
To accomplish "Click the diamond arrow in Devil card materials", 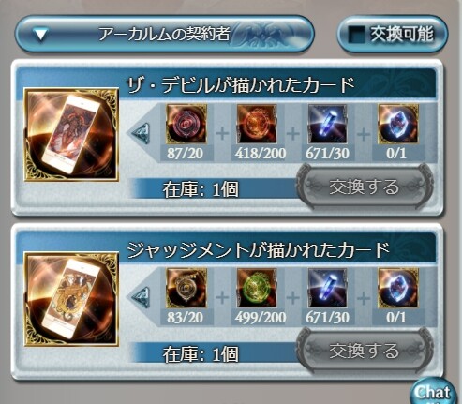I will coord(142,133).
